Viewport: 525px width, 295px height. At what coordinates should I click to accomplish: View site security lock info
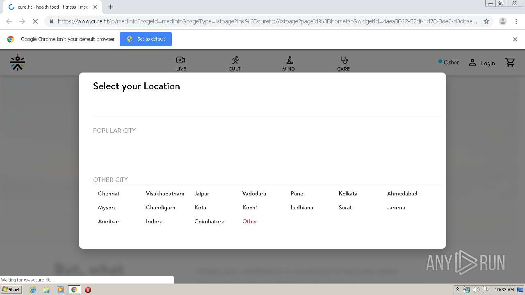(51, 21)
